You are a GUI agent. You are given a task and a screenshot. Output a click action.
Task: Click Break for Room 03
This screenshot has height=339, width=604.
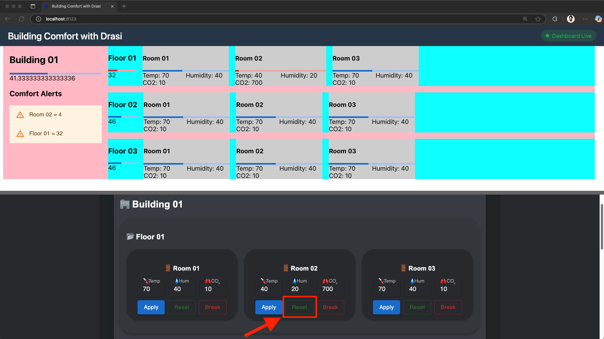coord(448,307)
